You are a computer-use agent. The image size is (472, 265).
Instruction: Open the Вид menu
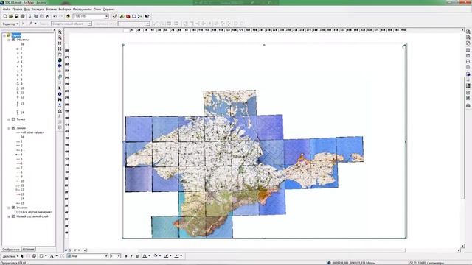coord(27,10)
